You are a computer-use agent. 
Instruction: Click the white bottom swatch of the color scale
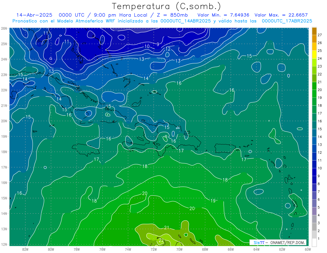pos(314,242)
